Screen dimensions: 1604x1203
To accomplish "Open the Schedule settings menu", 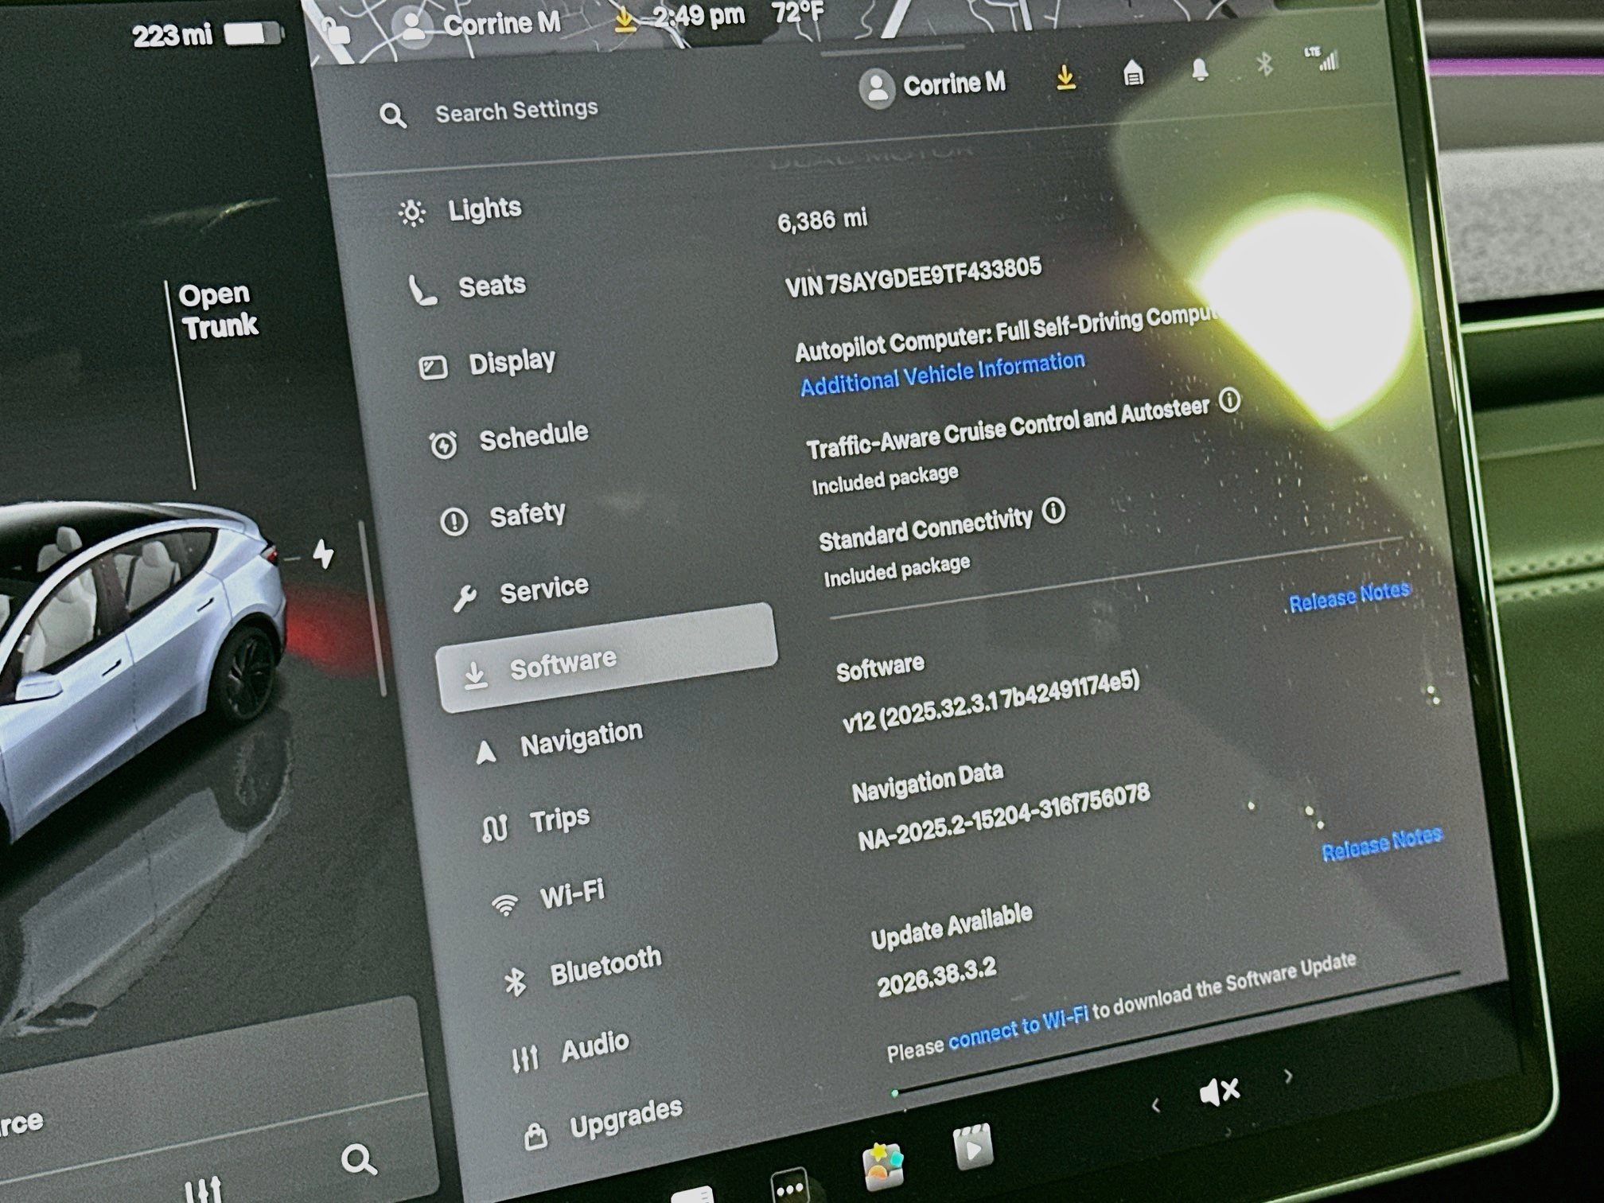I will click(x=508, y=438).
